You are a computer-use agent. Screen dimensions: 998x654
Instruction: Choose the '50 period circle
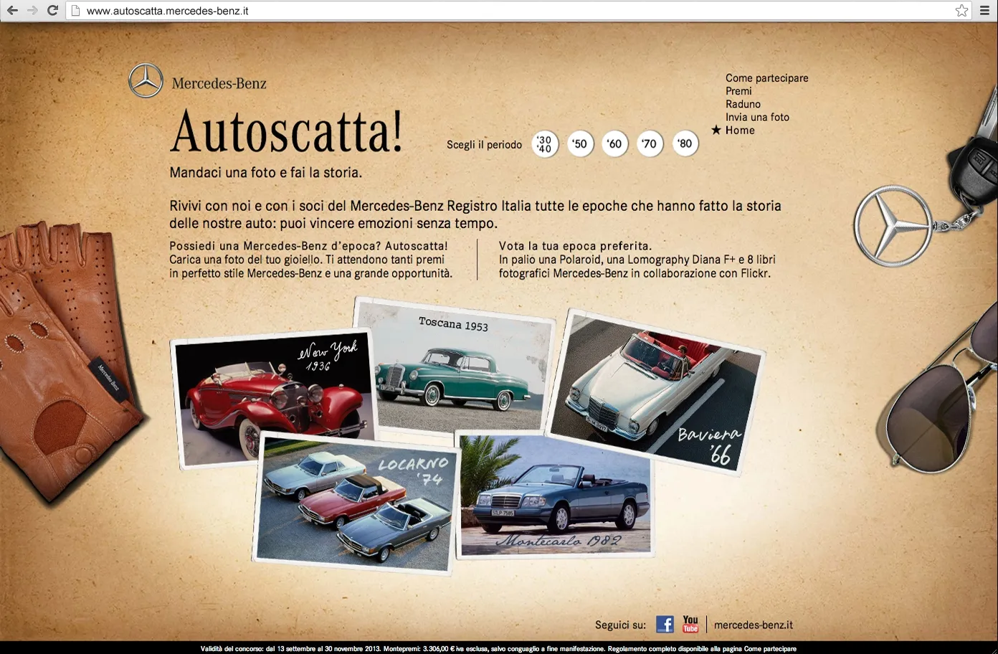580,144
